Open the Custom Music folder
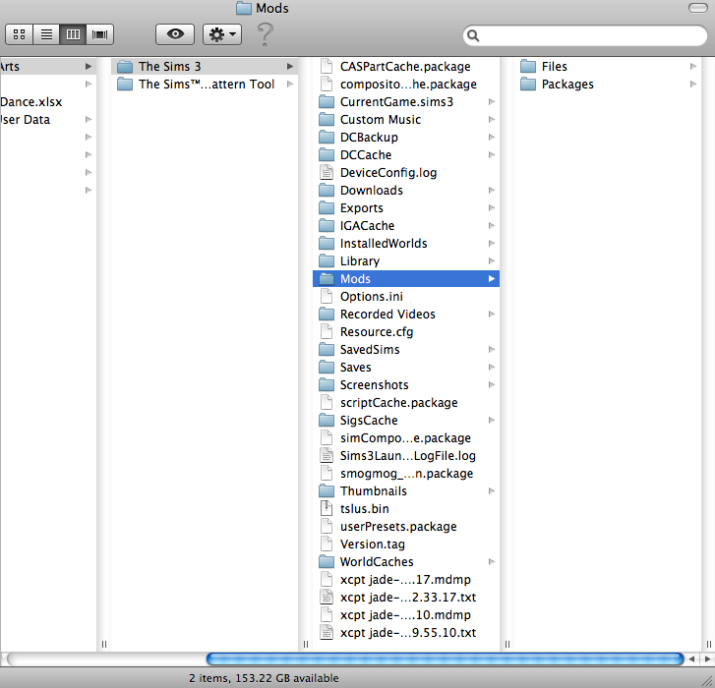The height and width of the screenshot is (688, 715). pos(406,120)
